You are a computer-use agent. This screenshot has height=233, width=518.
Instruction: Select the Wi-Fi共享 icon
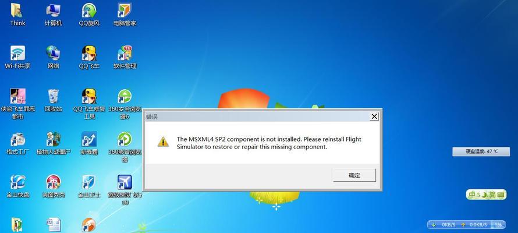pos(17,58)
